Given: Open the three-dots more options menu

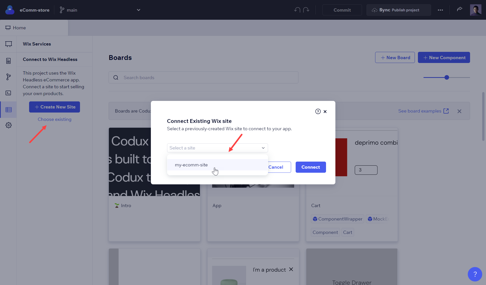Looking at the screenshot, I should coord(440,10).
